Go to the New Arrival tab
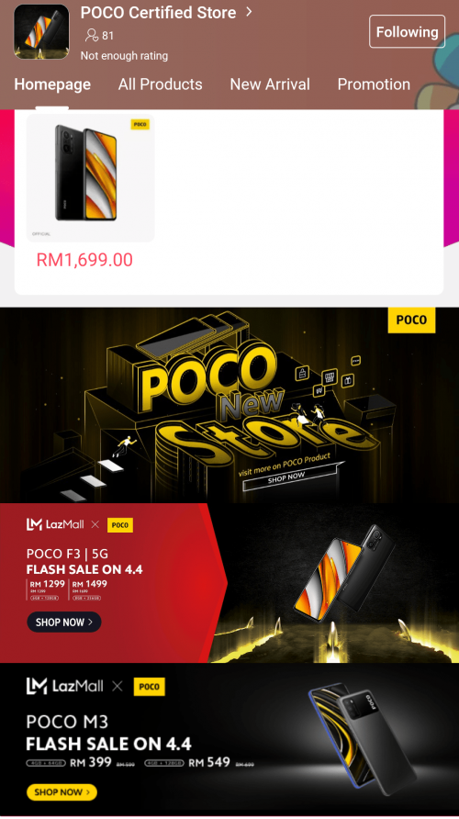Image resolution: width=459 pixels, height=819 pixels. point(270,84)
